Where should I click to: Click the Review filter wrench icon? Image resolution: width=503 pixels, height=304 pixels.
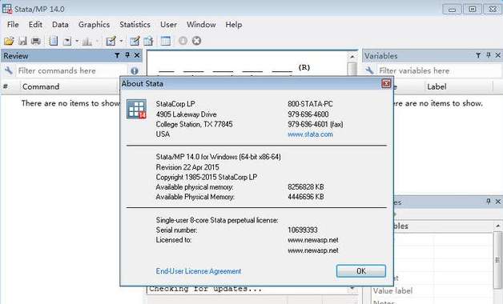click(x=9, y=70)
